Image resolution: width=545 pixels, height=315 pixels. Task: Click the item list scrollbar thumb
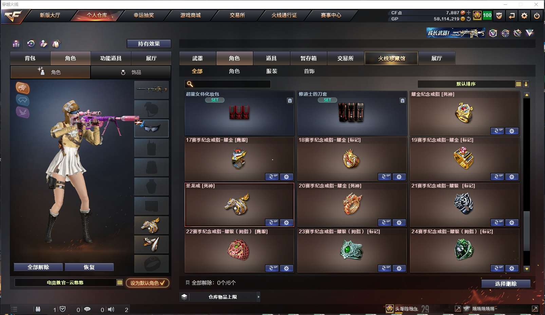click(x=527, y=231)
